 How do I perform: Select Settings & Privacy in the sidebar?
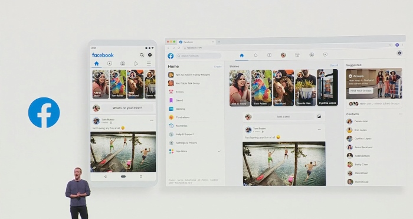point(186,143)
